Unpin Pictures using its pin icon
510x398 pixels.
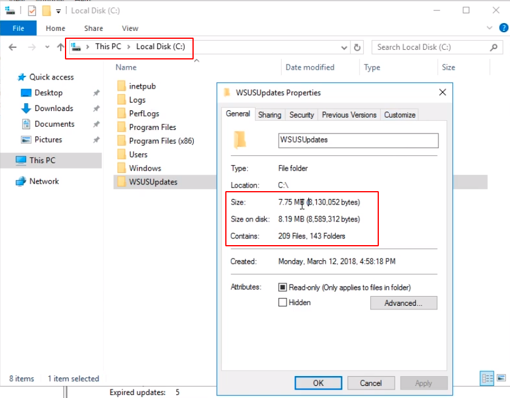point(97,140)
